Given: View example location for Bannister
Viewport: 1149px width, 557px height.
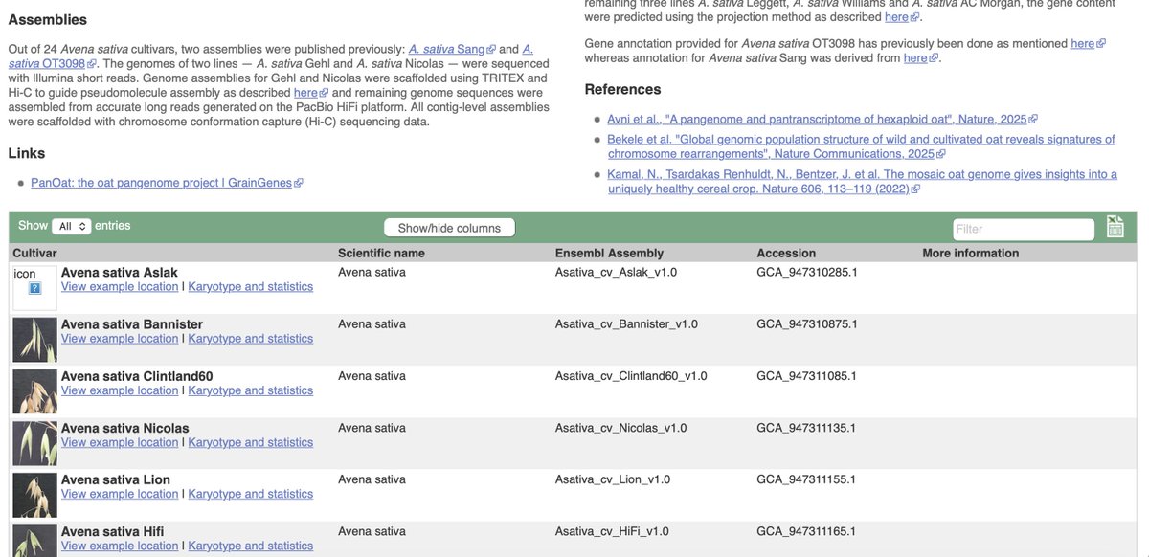Looking at the screenshot, I should point(120,338).
